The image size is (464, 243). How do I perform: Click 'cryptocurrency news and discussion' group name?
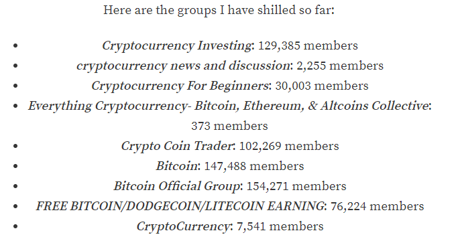coord(183,66)
